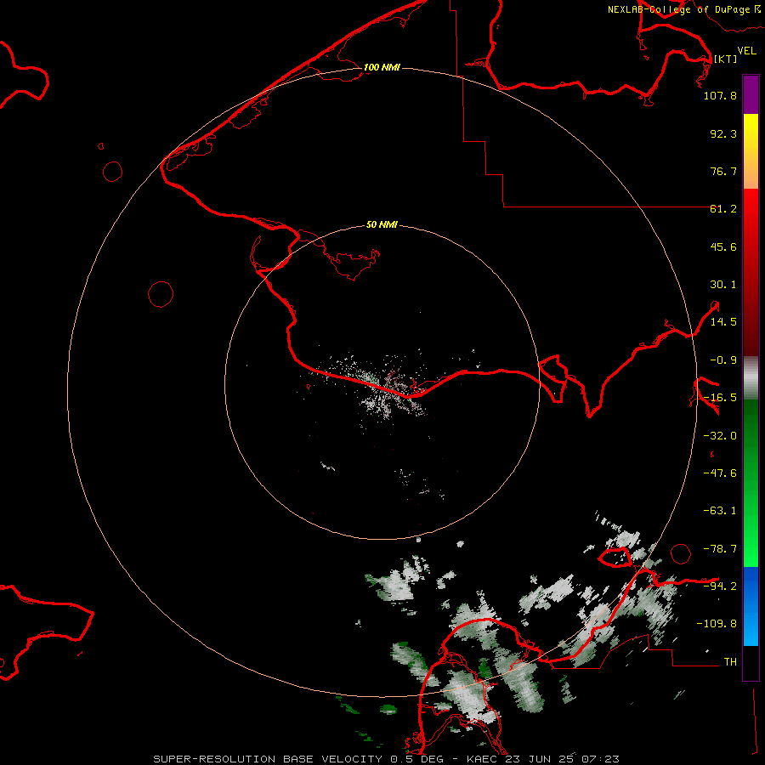Click the 107.8 legend value
The height and width of the screenshot is (765, 765).
(x=720, y=95)
